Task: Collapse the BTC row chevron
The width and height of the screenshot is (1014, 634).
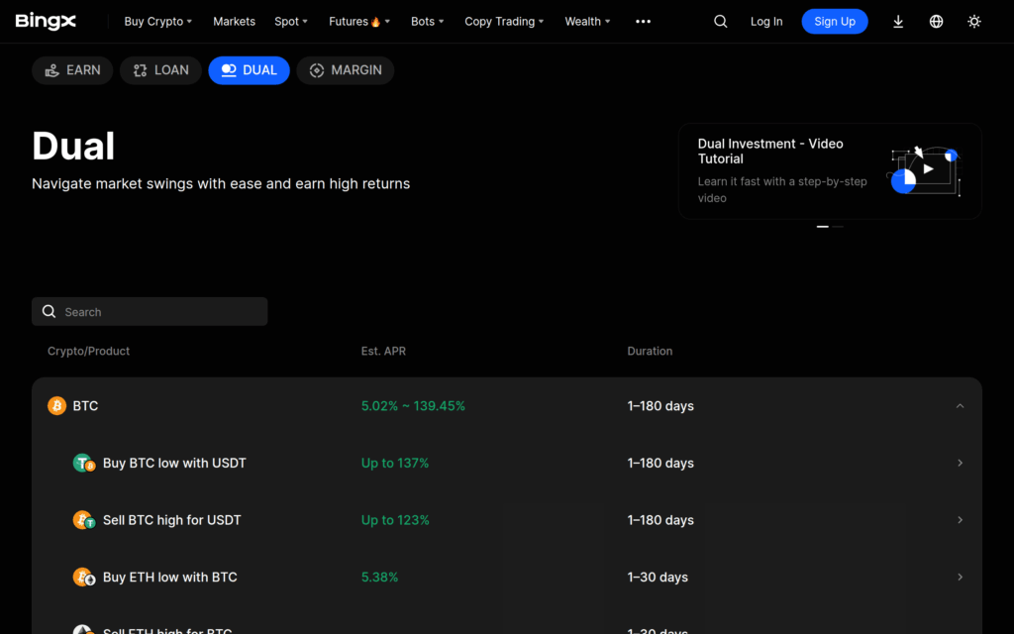Action: (x=960, y=405)
